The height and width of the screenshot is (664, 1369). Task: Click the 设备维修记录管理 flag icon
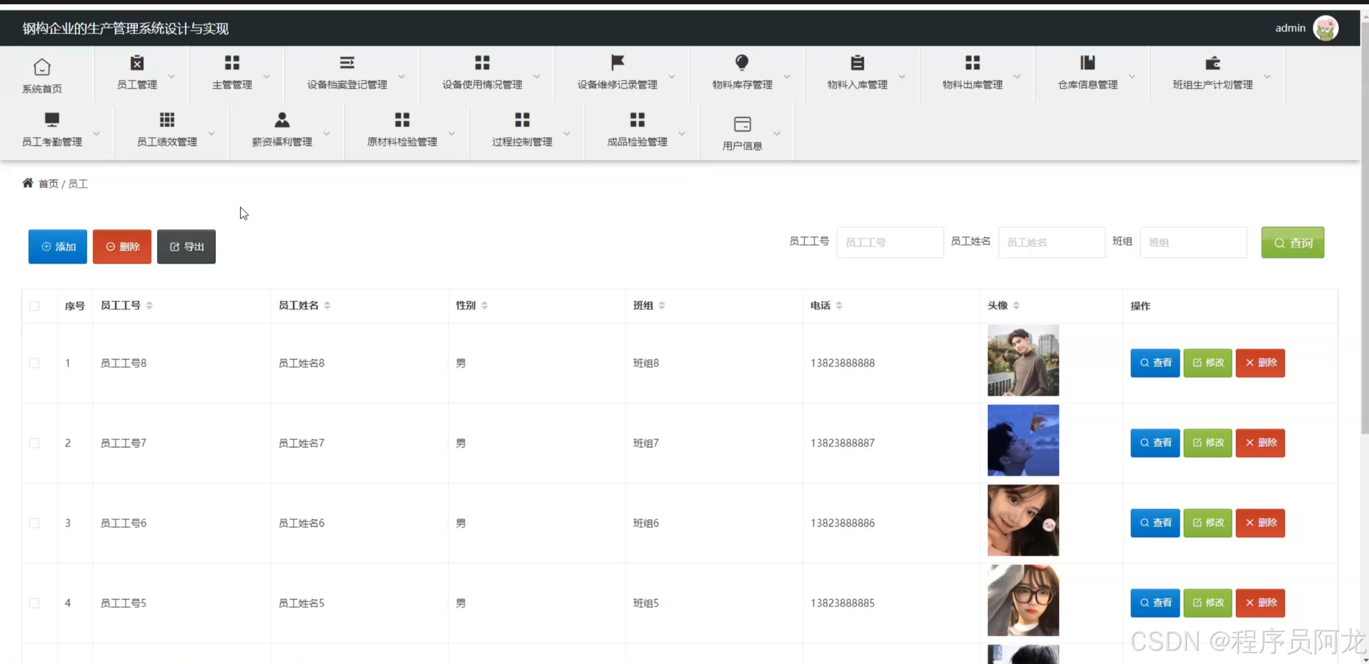(617, 63)
